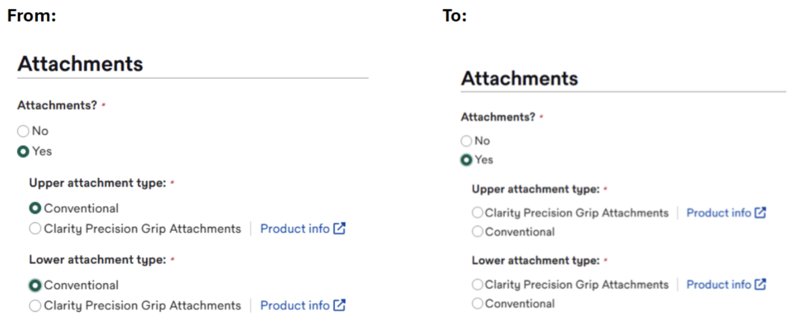The image size is (799, 335).
Task: Select 'Yes' radio in the From panel
Action: [23, 152]
